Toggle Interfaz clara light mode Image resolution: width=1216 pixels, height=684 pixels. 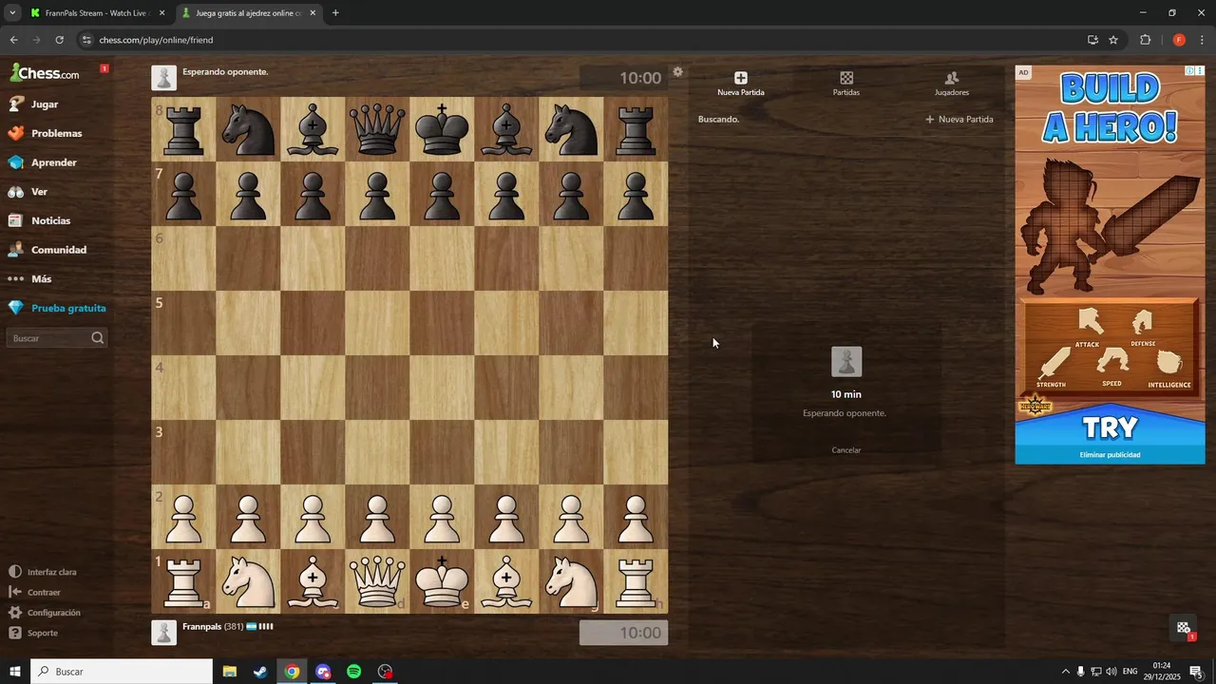(44, 572)
